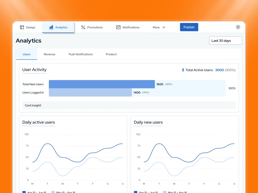Open the Product sub-tab

[111, 54]
